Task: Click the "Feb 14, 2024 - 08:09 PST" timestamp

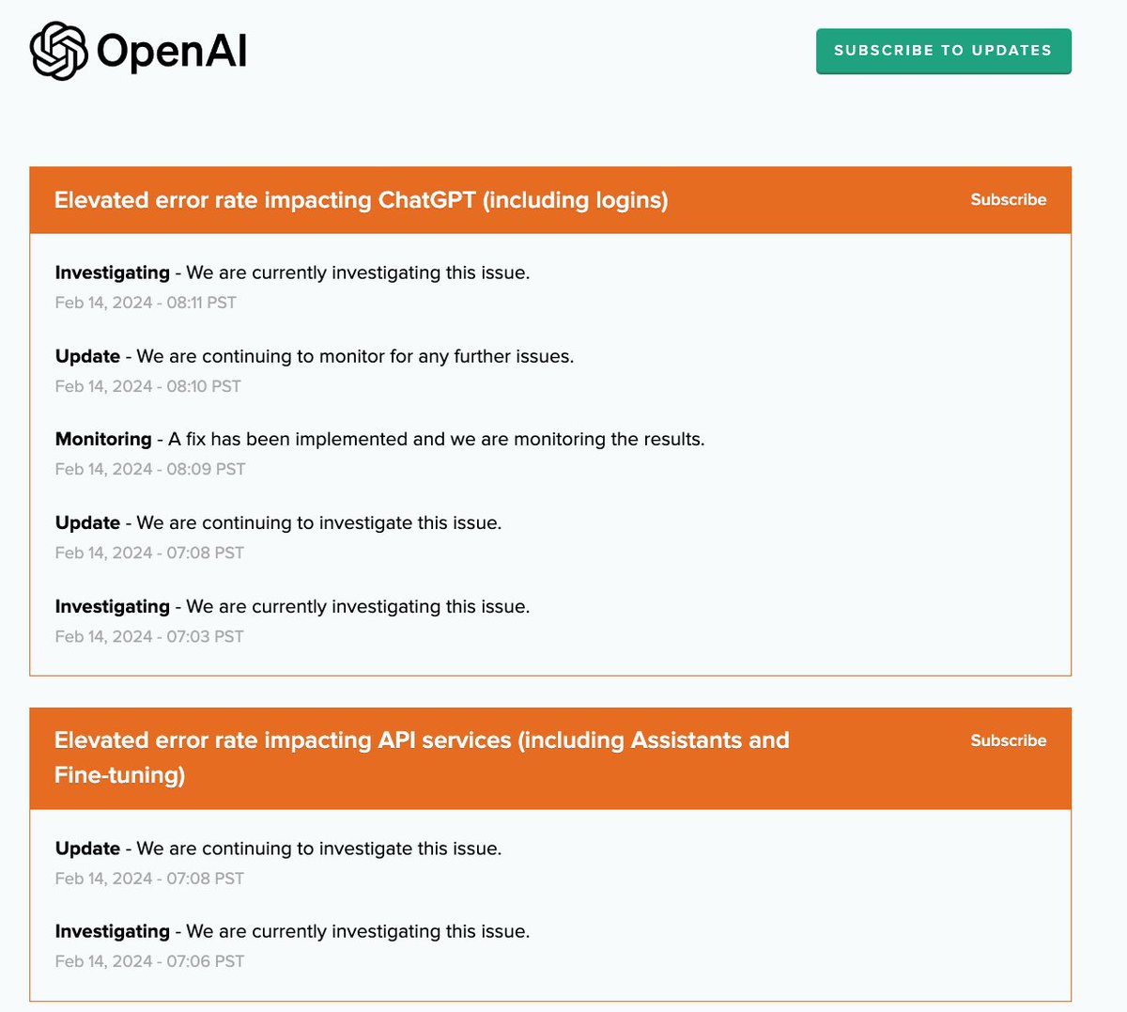Action: click(x=149, y=469)
